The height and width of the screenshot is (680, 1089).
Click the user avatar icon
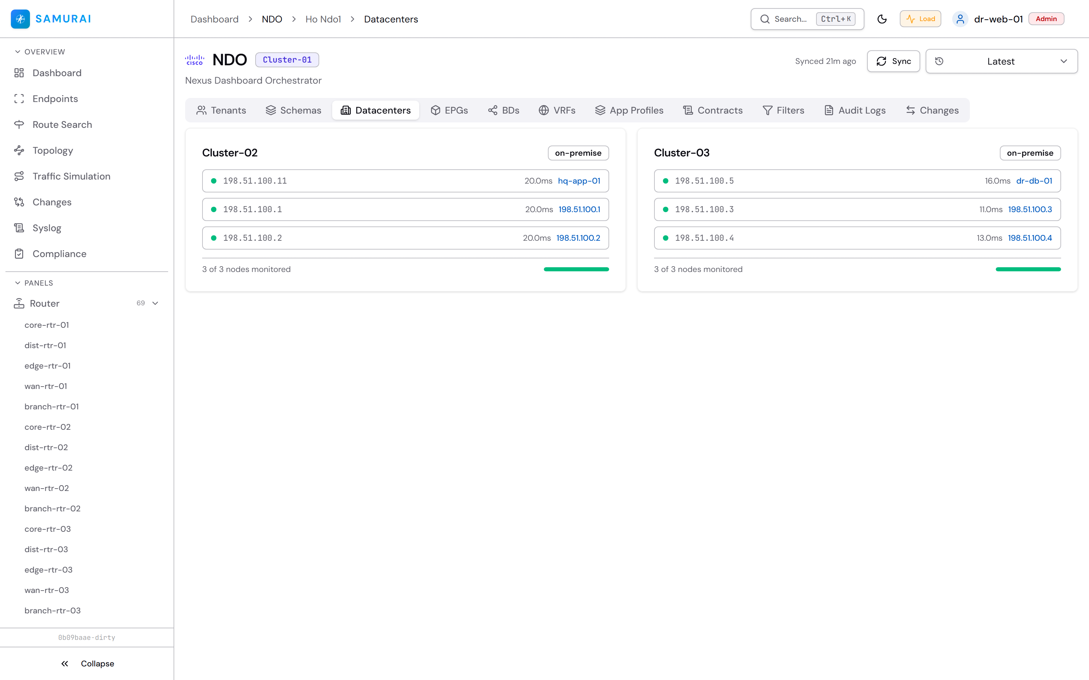[960, 19]
